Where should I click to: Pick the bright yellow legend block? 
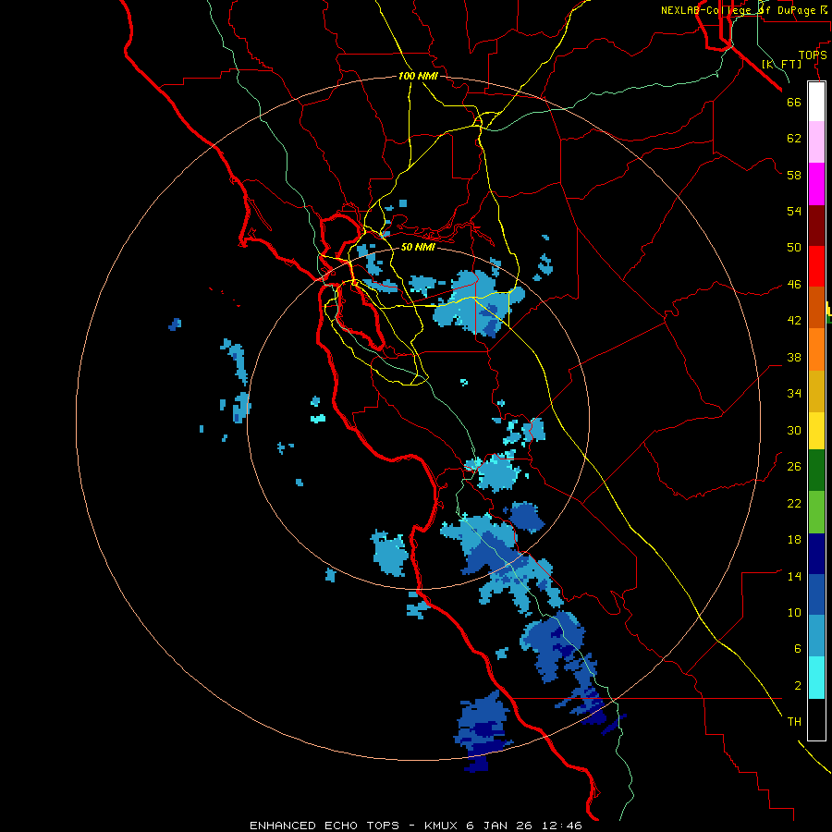point(816,431)
